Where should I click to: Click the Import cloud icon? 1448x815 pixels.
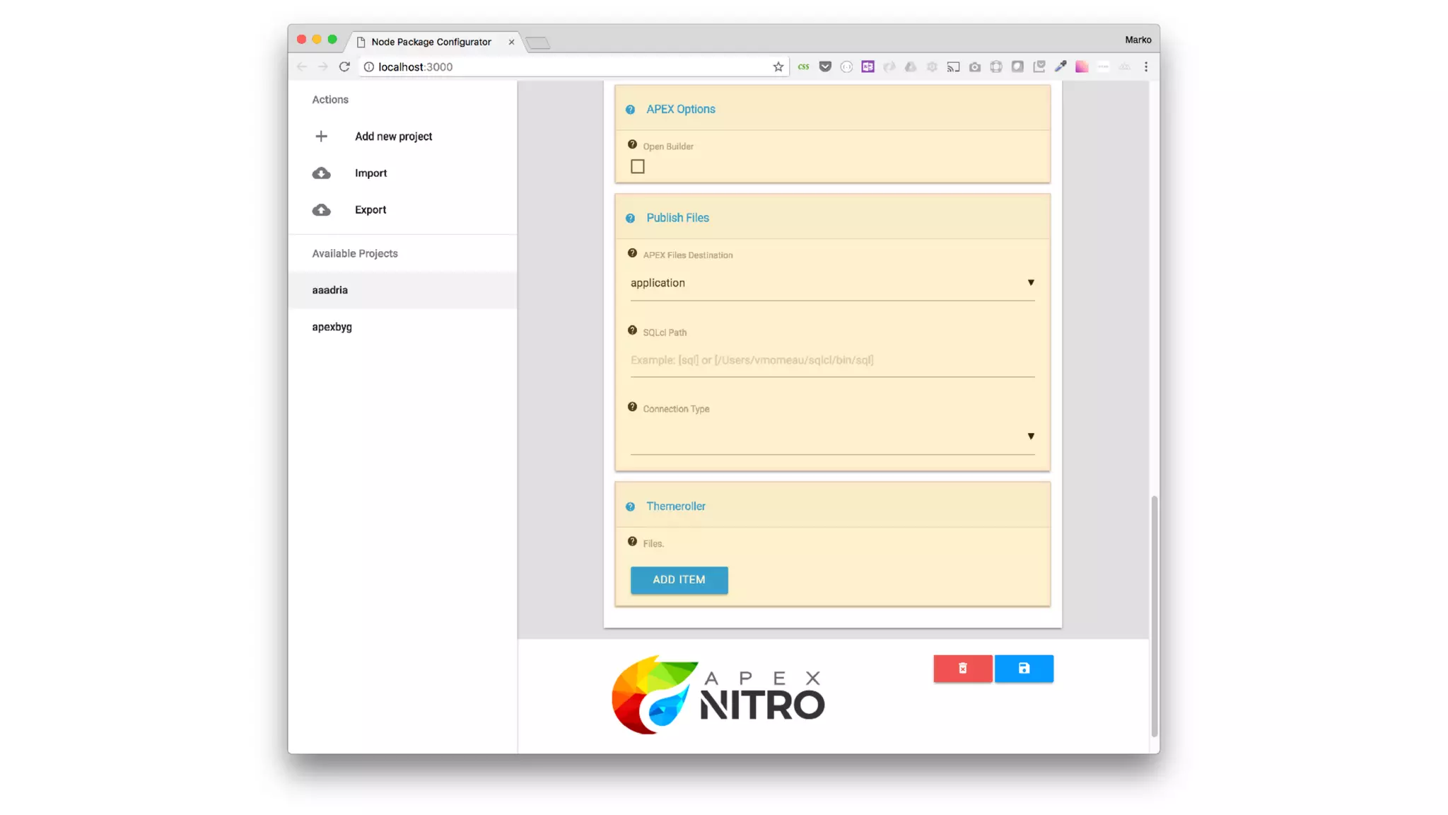click(322, 173)
